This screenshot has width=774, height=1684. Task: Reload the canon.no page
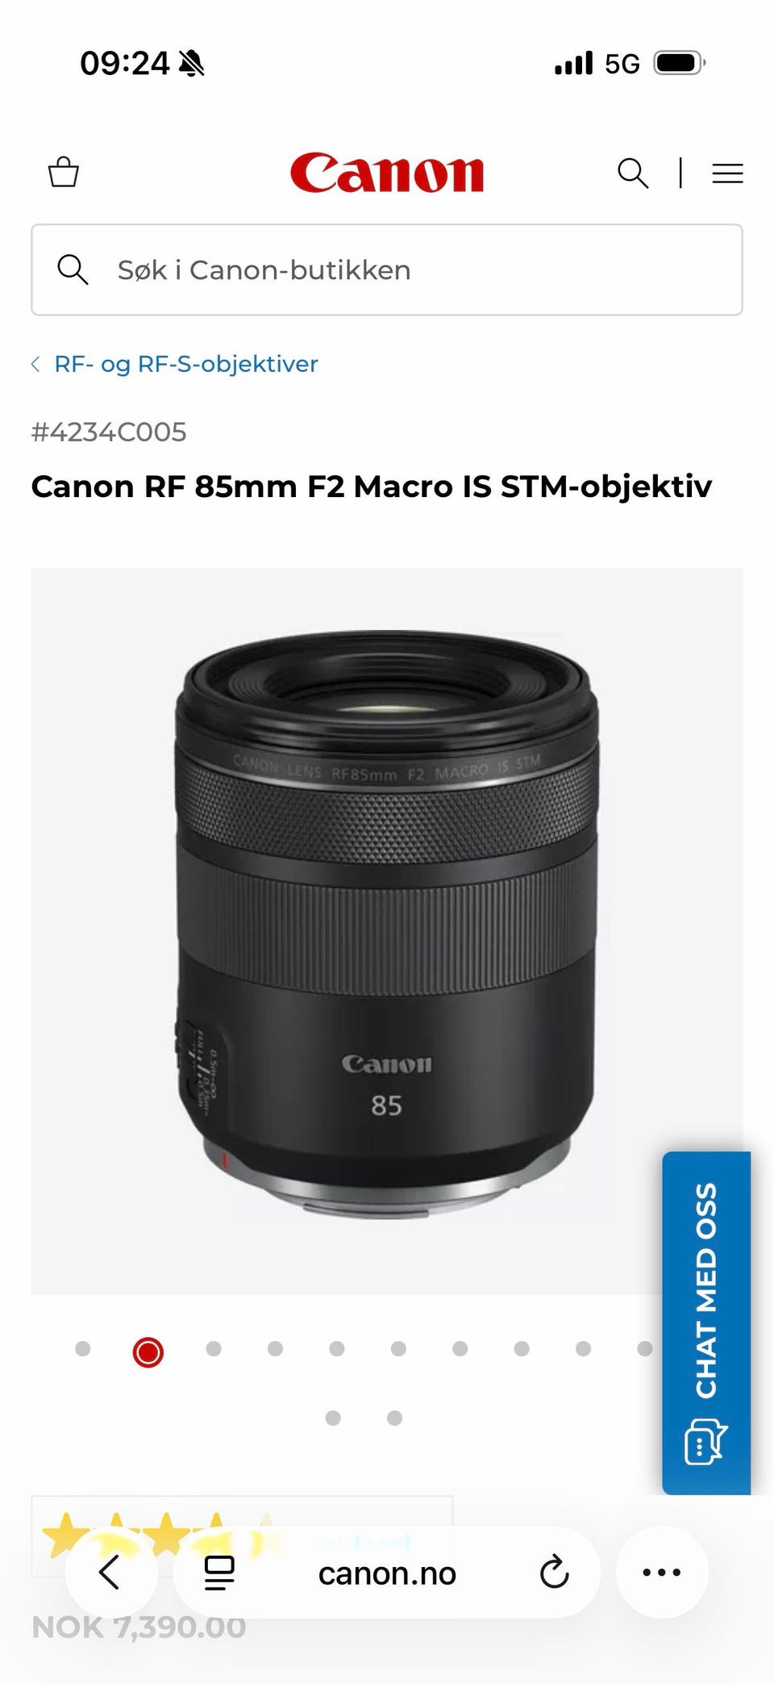coord(554,1572)
